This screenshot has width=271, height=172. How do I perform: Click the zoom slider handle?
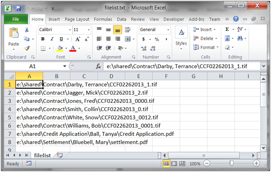[231, 163]
